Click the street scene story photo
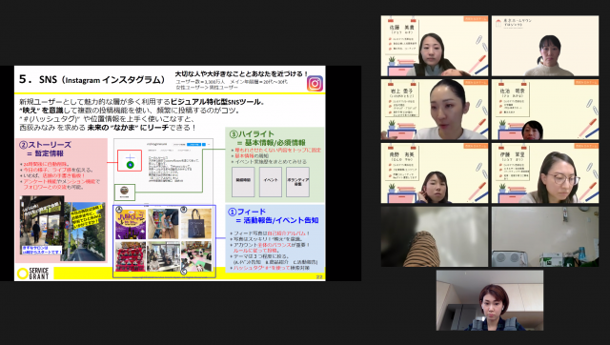 pos(85,231)
